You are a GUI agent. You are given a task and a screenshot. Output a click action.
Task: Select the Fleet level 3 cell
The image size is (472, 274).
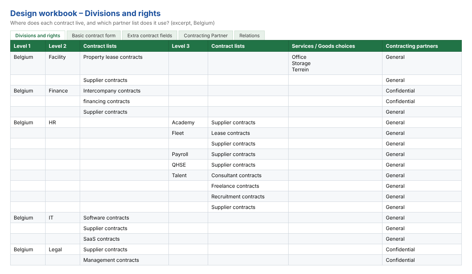[x=188, y=133]
